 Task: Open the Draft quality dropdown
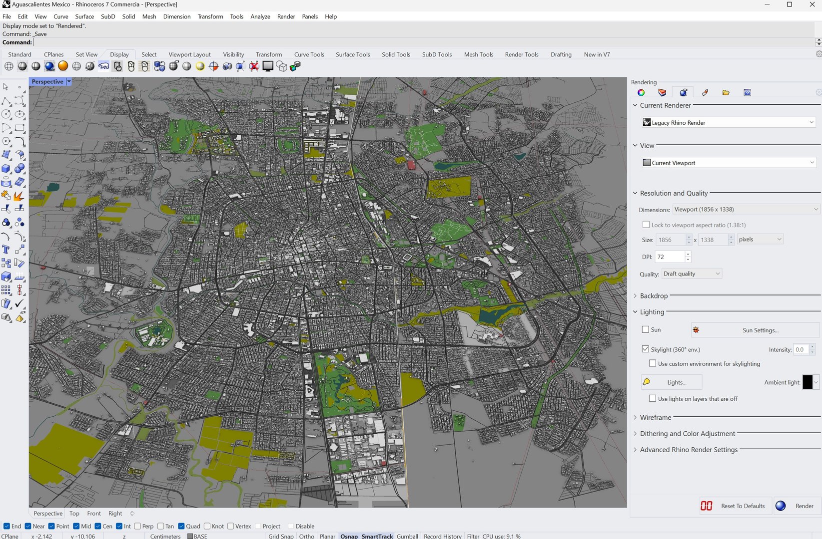(692, 273)
